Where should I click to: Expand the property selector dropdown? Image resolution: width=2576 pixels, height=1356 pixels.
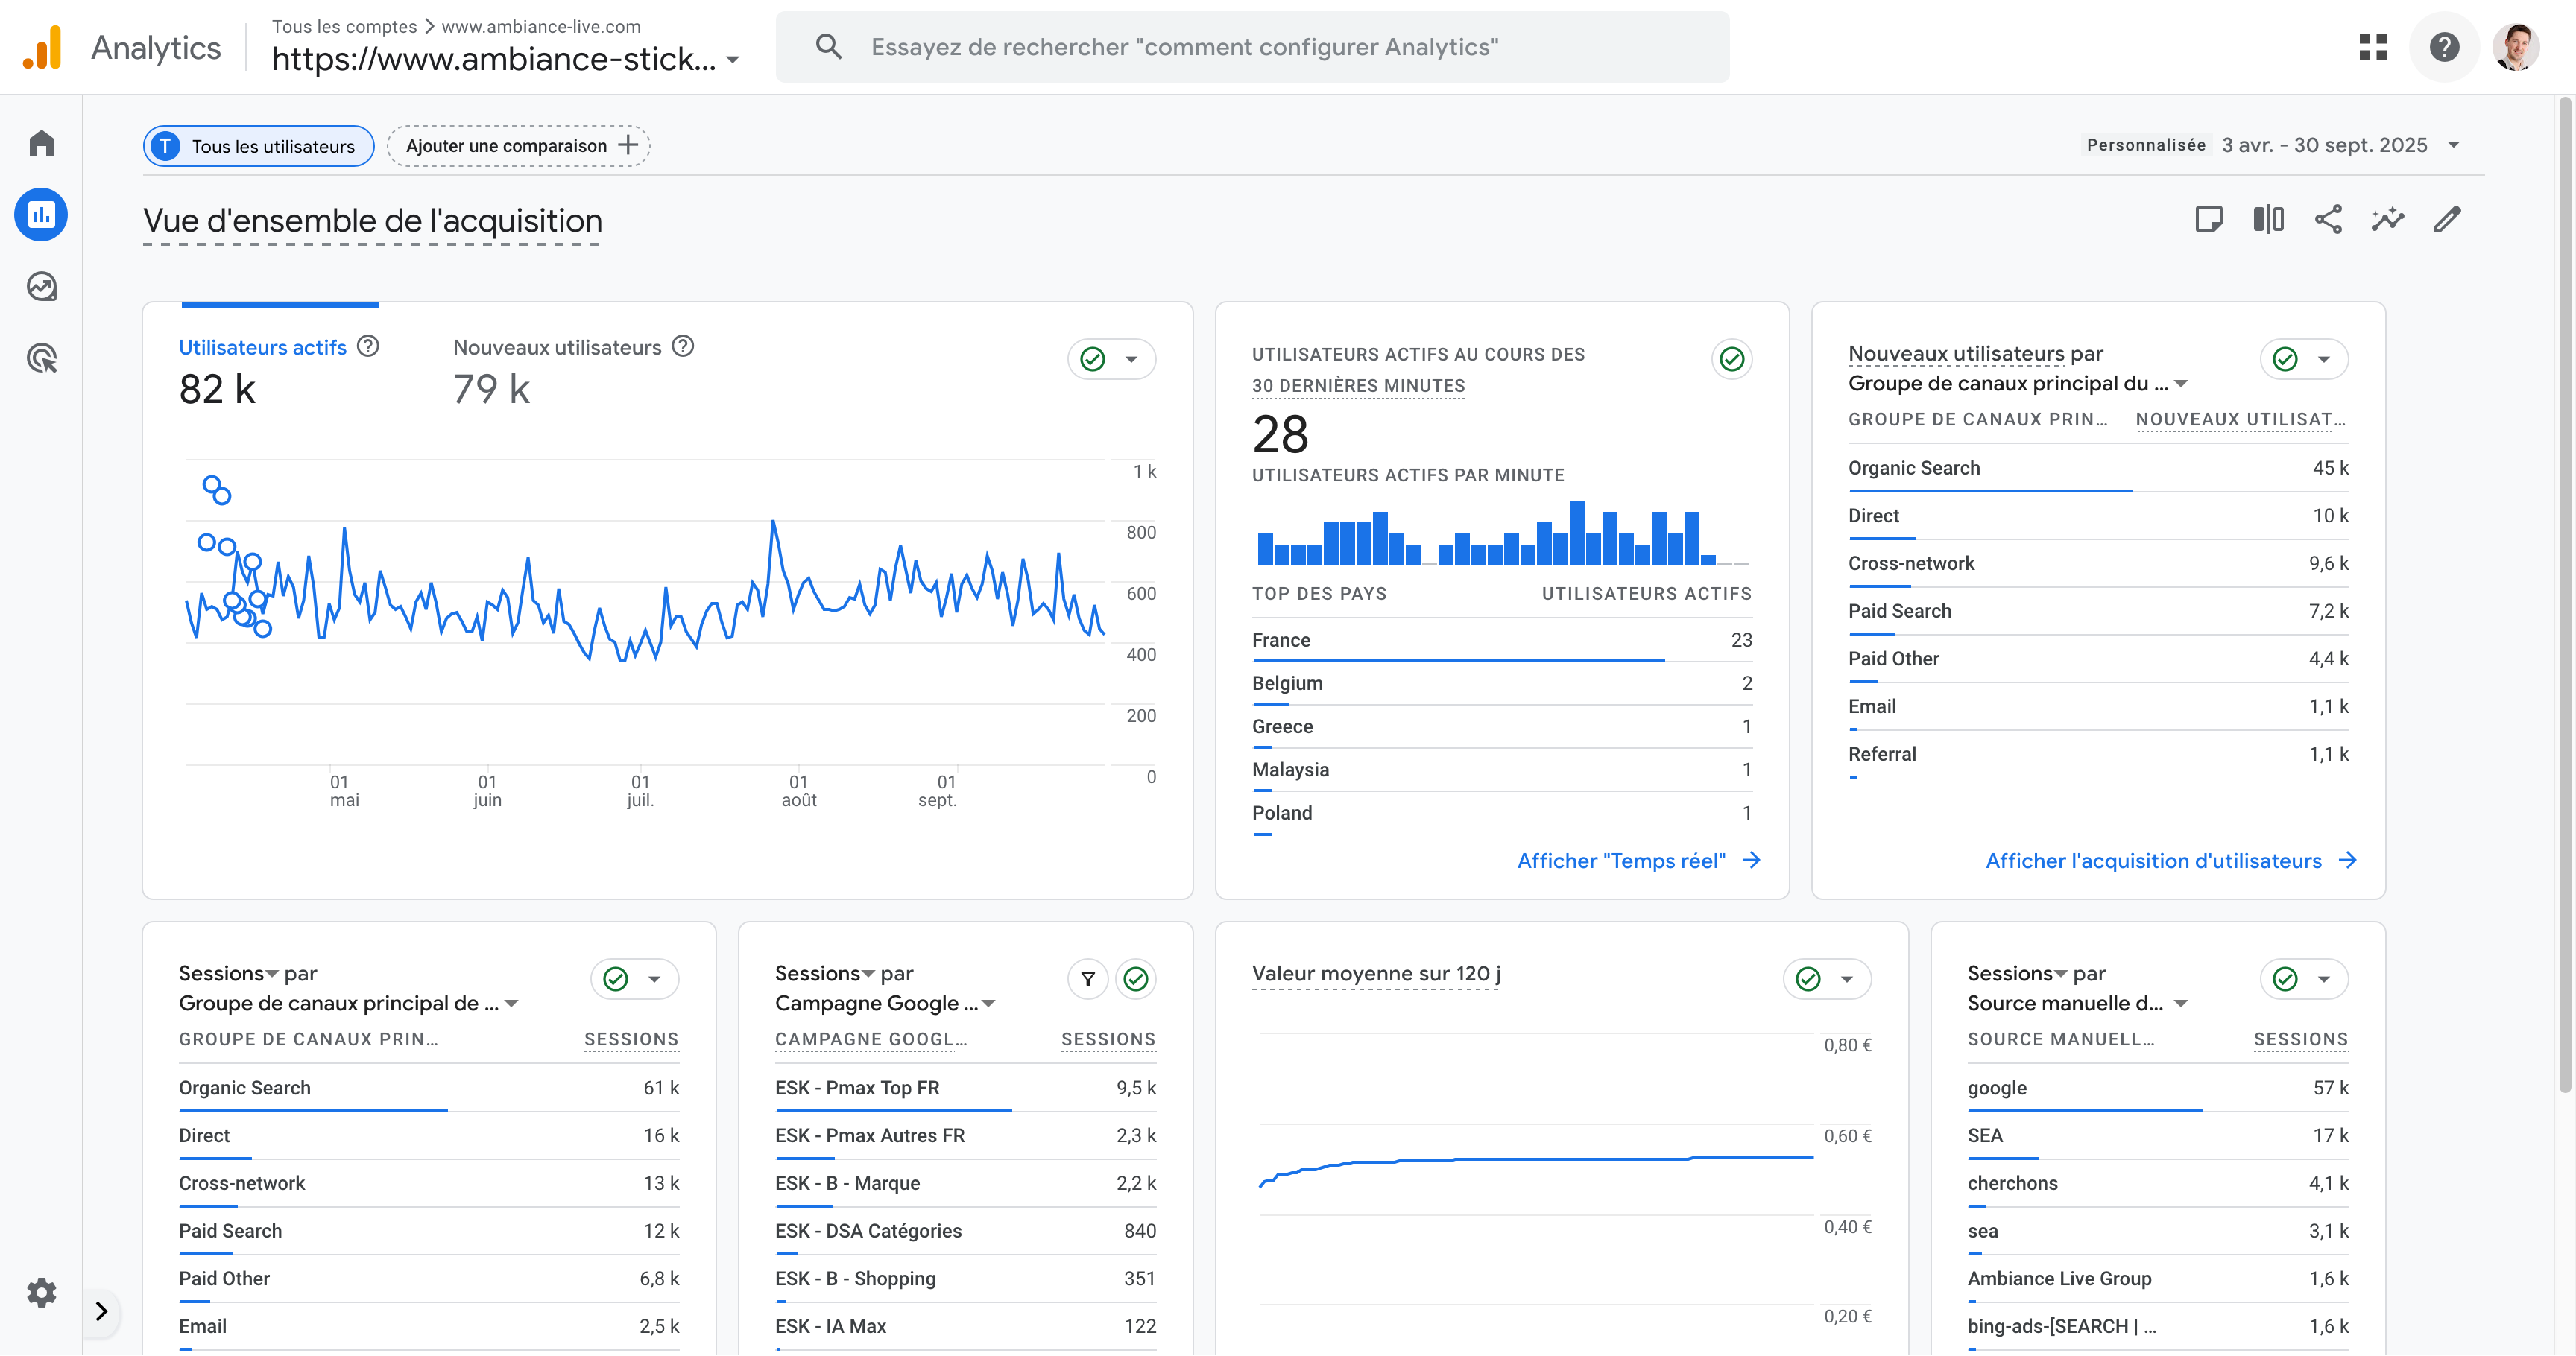coord(733,60)
